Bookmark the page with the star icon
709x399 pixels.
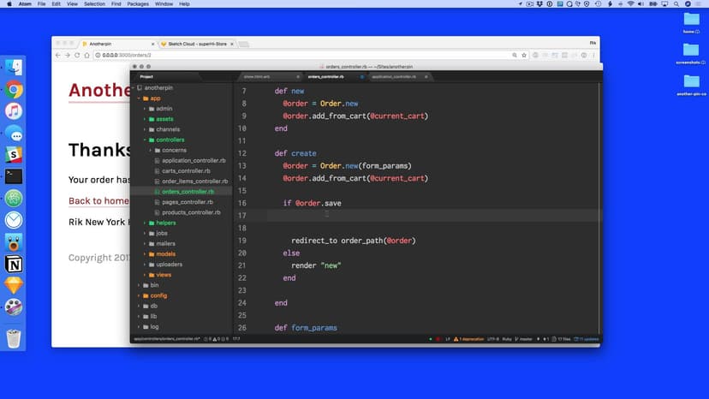coord(515,55)
